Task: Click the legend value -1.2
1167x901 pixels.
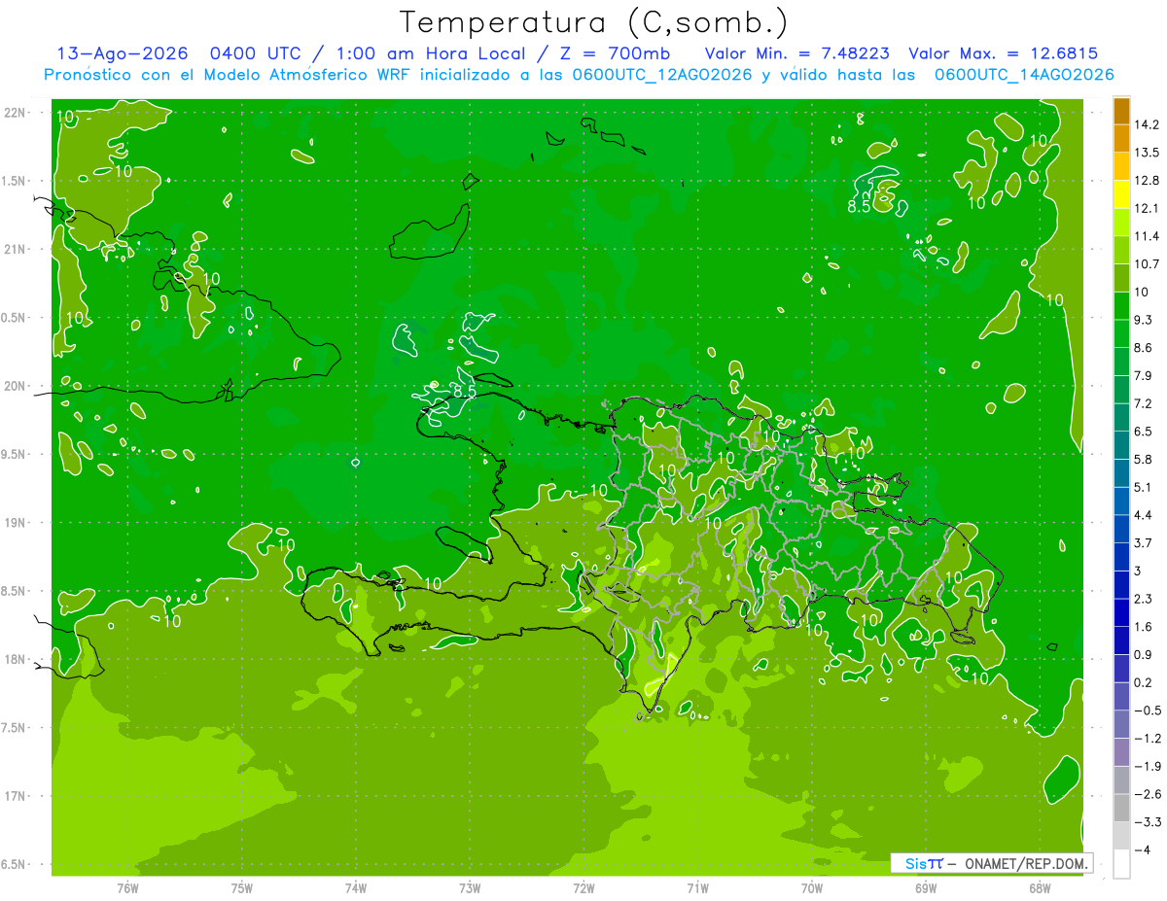Action: click(x=1148, y=739)
